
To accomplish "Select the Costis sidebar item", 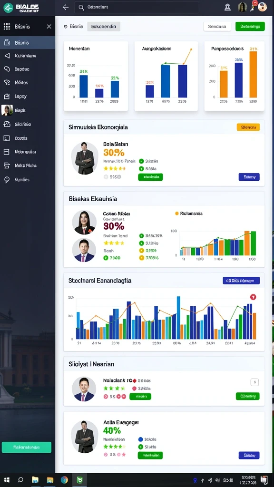I will pyautogui.click(x=21, y=138).
